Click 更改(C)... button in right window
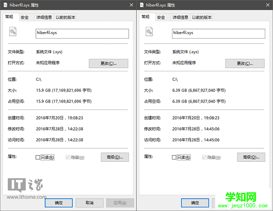The height and width of the screenshot is (211, 273). 245,64
